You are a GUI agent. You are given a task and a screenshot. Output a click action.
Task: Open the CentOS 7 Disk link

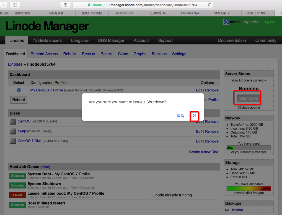[x=30, y=141]
